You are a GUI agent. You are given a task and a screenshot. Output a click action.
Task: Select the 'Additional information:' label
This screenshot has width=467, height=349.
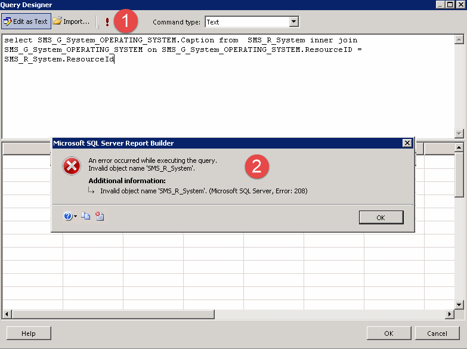[x=127, y=181]
